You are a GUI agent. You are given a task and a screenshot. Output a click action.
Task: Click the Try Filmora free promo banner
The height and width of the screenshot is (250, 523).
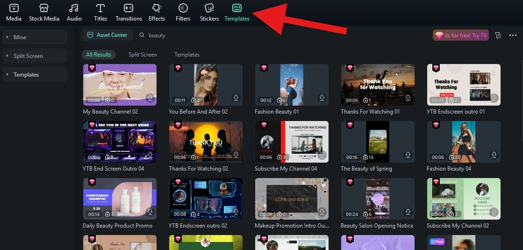coord(461,36)
